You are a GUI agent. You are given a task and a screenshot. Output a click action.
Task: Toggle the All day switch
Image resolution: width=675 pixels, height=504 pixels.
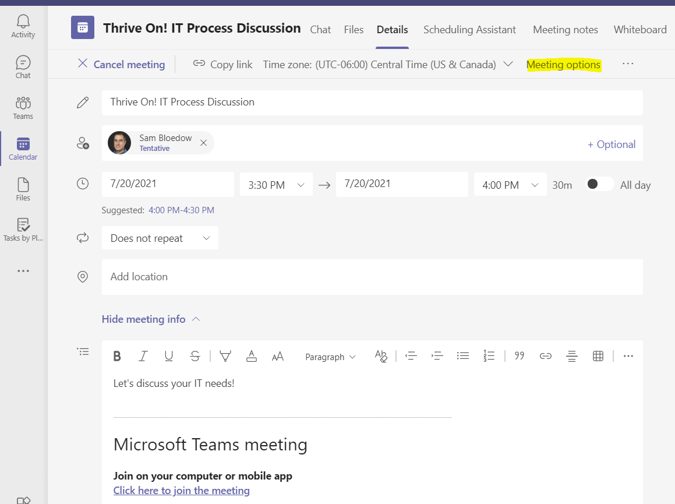(x=600, y=184)
